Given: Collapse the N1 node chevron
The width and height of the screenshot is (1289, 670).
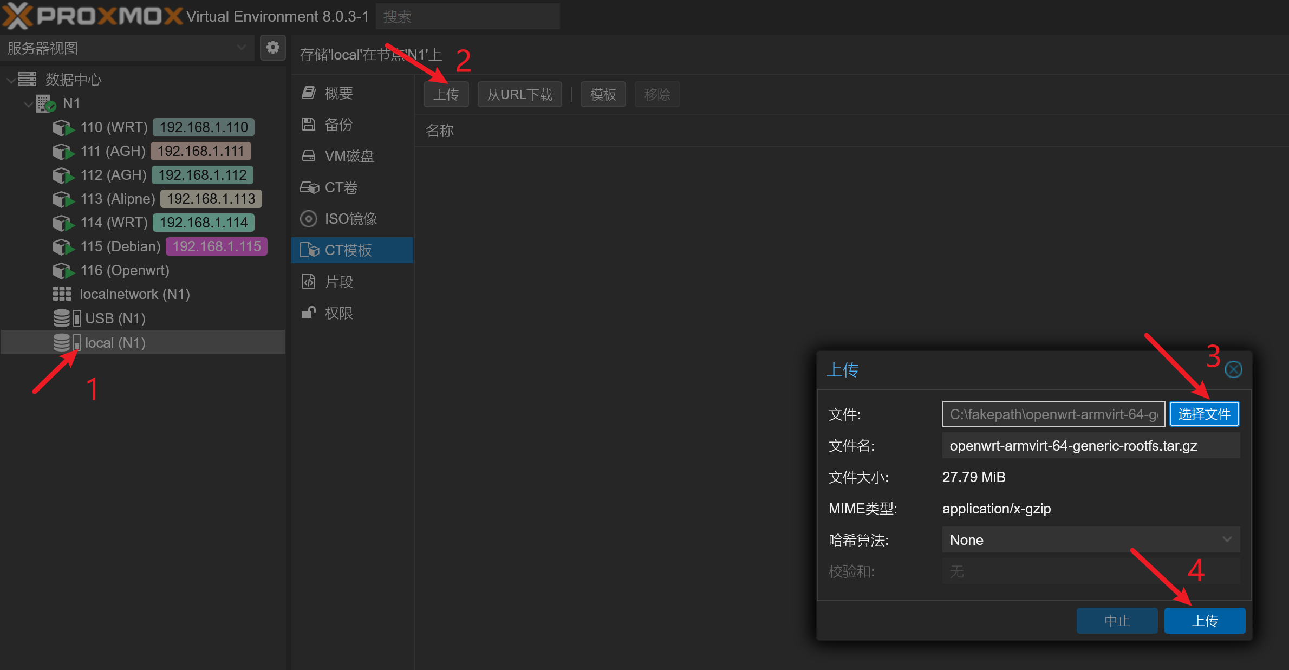Looking at the screenshot, I should [x=29, y=104].
